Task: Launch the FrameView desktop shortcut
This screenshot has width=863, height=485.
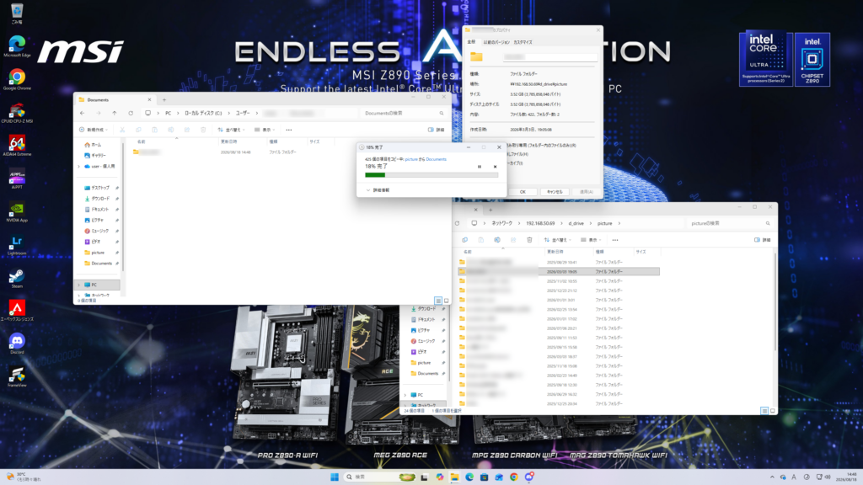Action: pyautogui.click(x=17, y=376)
